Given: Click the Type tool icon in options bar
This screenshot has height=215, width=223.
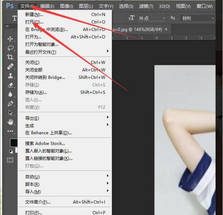Looking at the screenshot, I should [15, 18].
